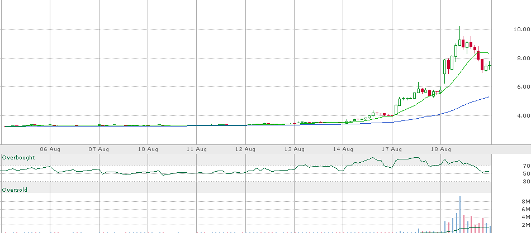Click the 06 Aug date label
This screenshot has width=531, height=233.
(x=50, y=149)
